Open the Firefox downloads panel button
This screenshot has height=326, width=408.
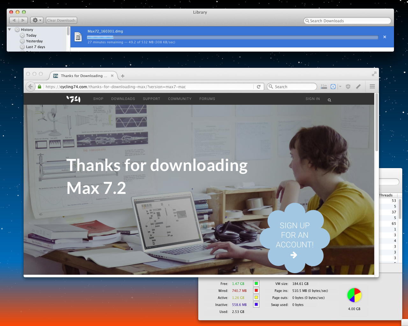tap(333, 87)
